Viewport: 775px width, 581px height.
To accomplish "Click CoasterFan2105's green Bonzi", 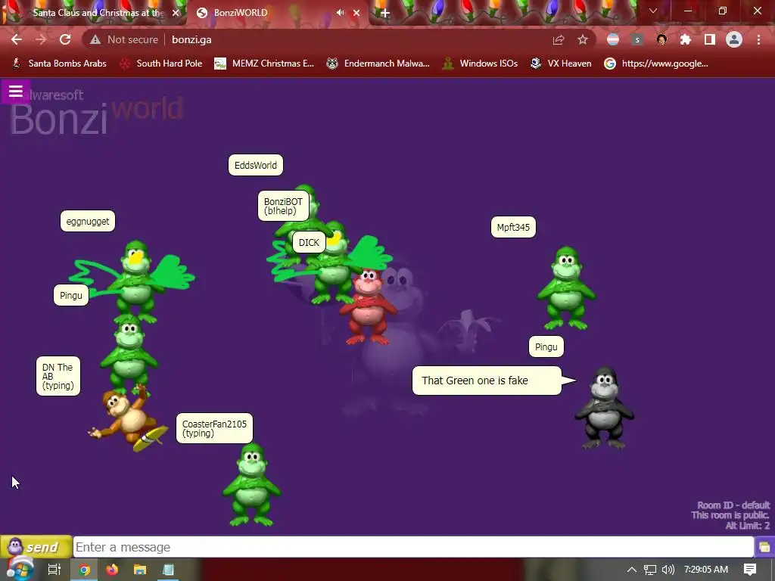I will [252, 485].
